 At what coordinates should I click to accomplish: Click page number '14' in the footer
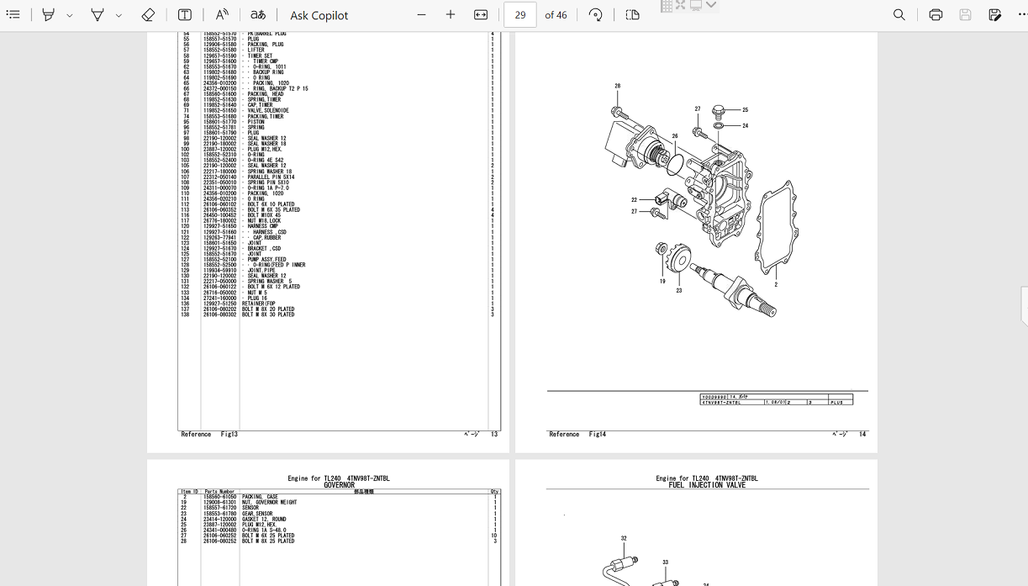click(x=862, y=435)
